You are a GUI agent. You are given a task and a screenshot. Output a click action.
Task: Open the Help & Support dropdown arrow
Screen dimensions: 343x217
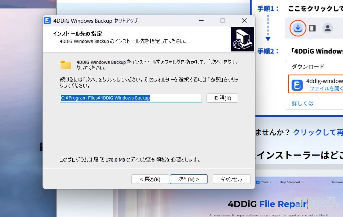point(303,182)
